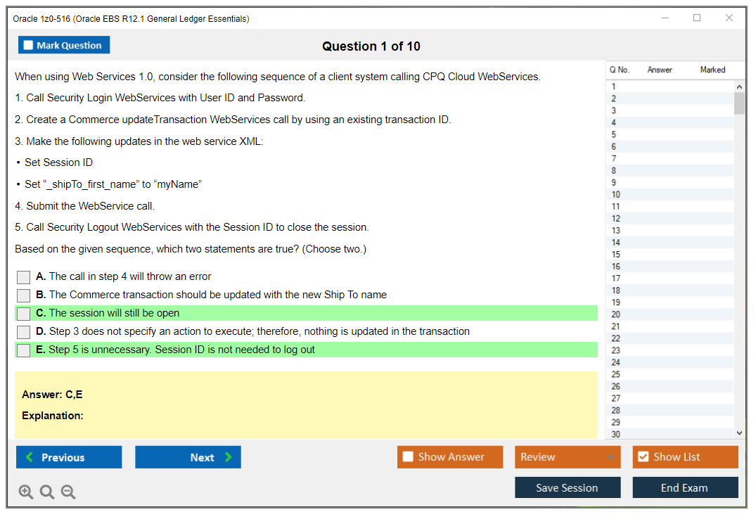Toggle the Show Answer checkbox
Viewport: 756px width, 517px height.
[408, 457]
